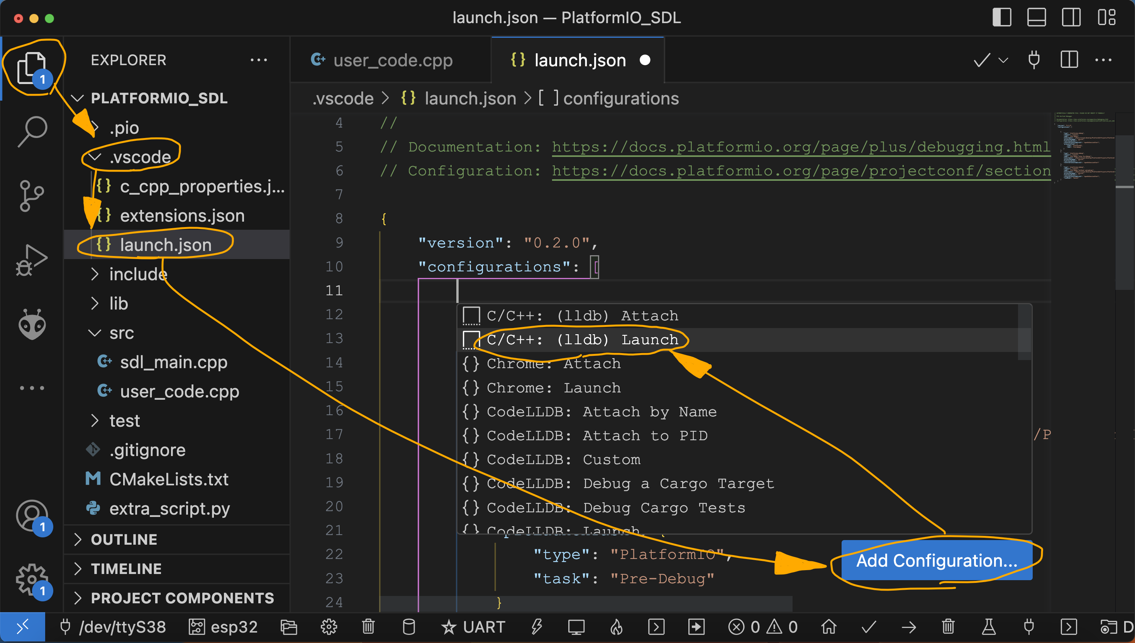The width and height of the screenshot is (1135, 643).
Task: Click PlatformIO Test flask icon in status bar
Action: tap(989, 627)
